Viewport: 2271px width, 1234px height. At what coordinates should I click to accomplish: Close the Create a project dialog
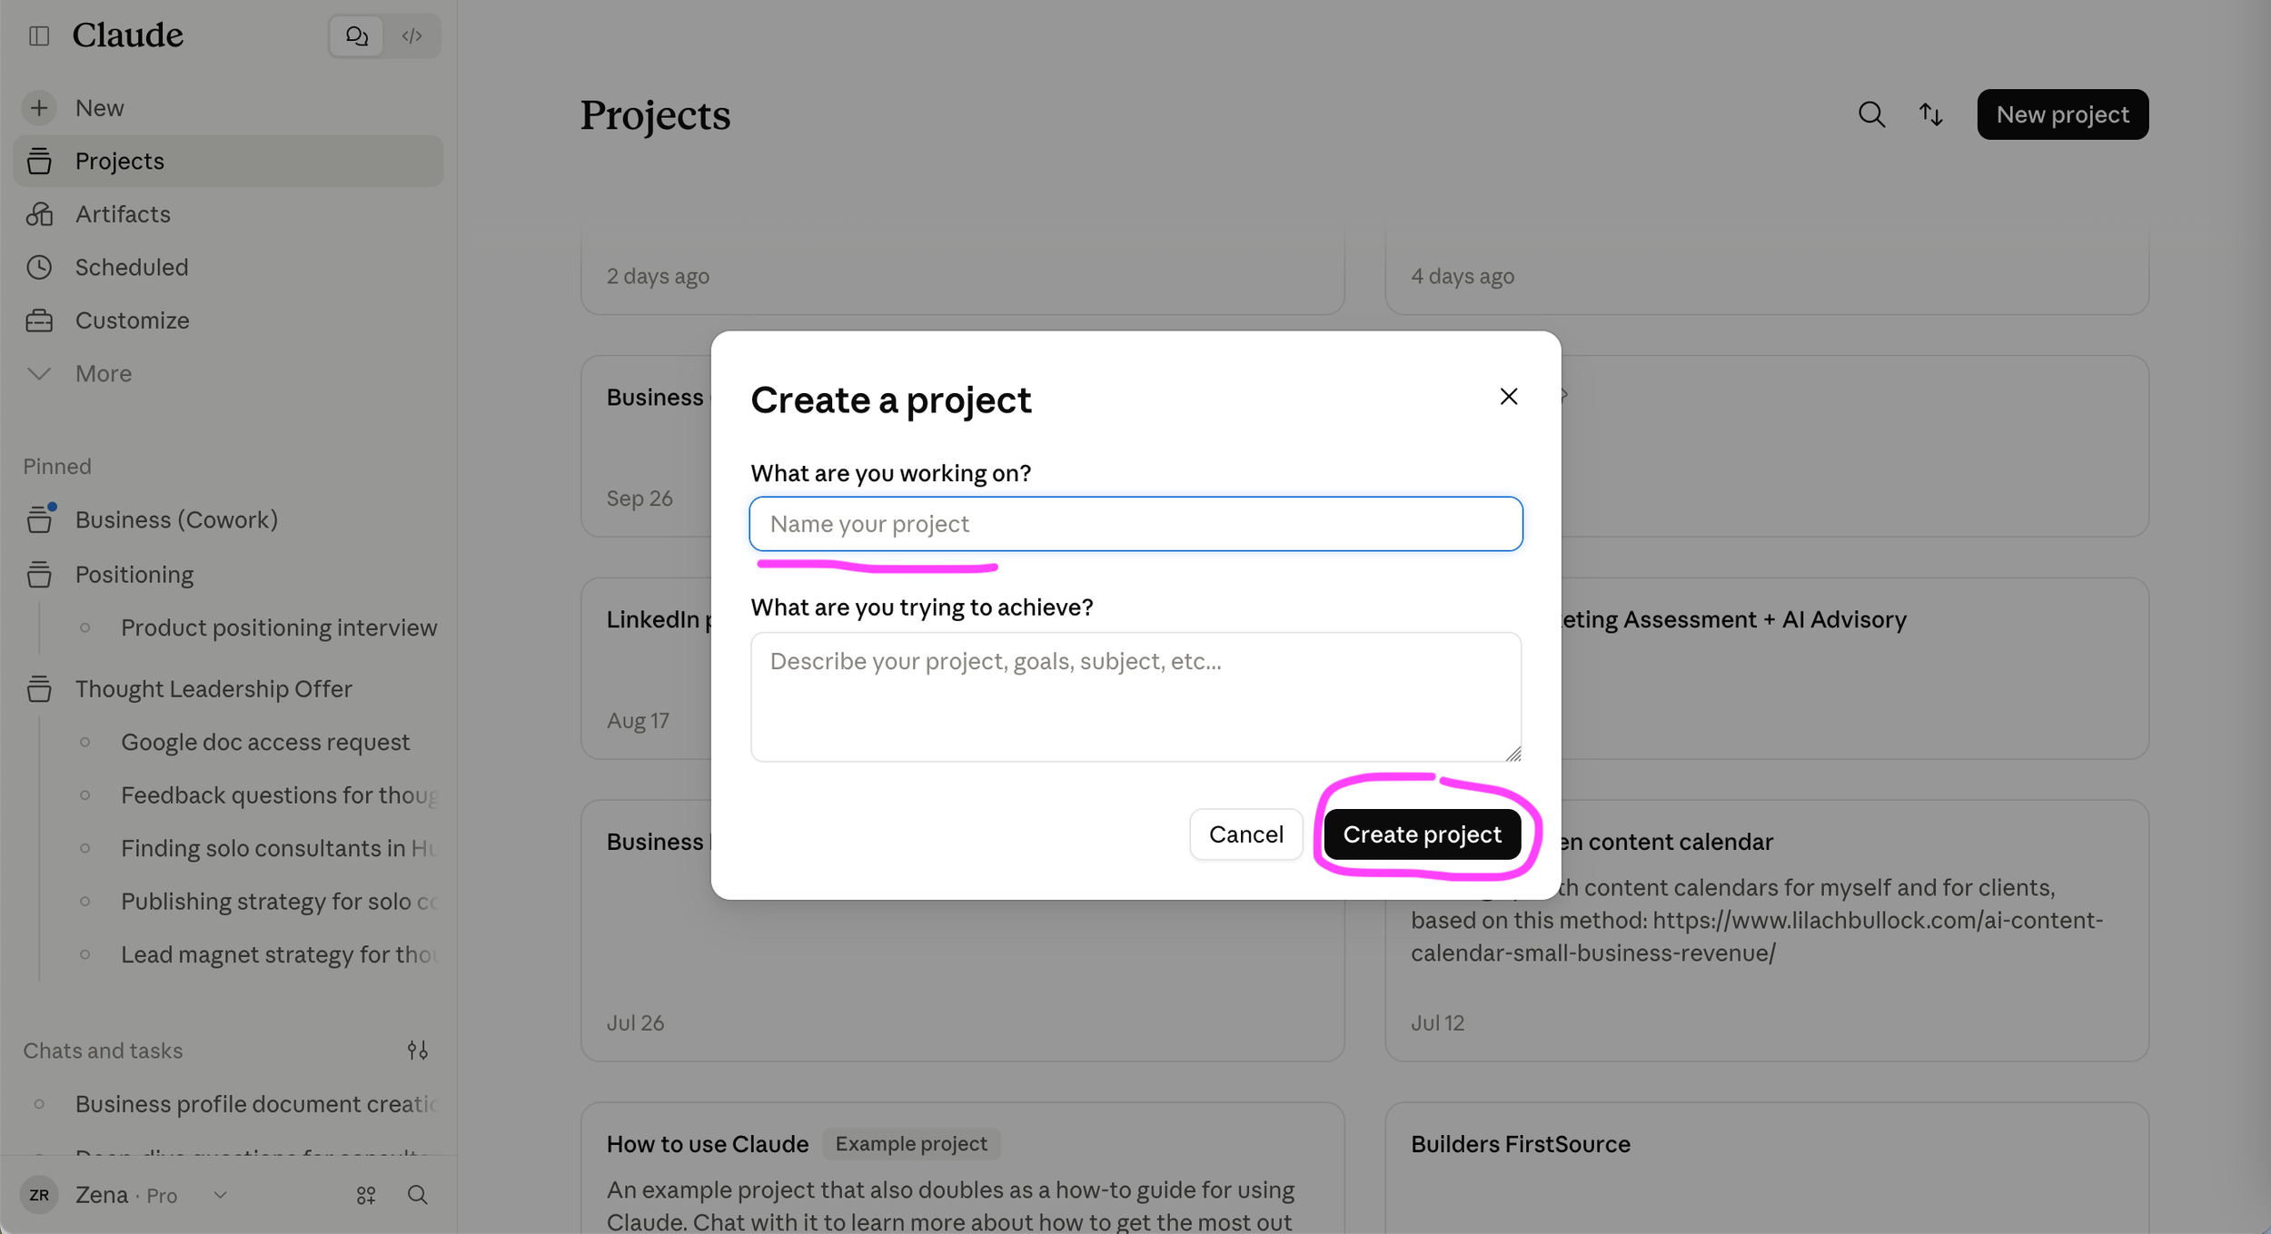[1508, 397]
